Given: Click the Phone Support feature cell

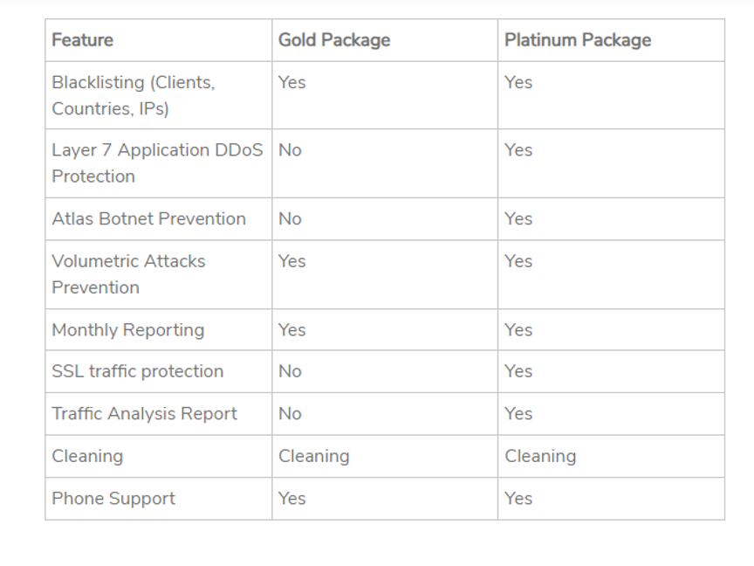Looking at the screenshot, I should pyautogui.click(x=113, y=499).
